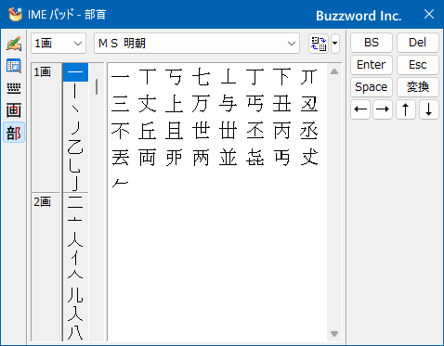
Task: Insert kanji 上 from character grid
Action: [174, 104]
